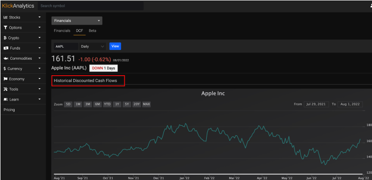Screen dimensions: 372x180
Task: Click the Tools wrench icon
Action: (5, 89)
